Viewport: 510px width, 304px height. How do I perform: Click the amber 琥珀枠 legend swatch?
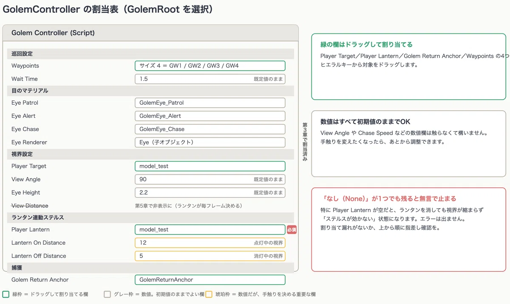pyautogui.click(x=209, y=294)
